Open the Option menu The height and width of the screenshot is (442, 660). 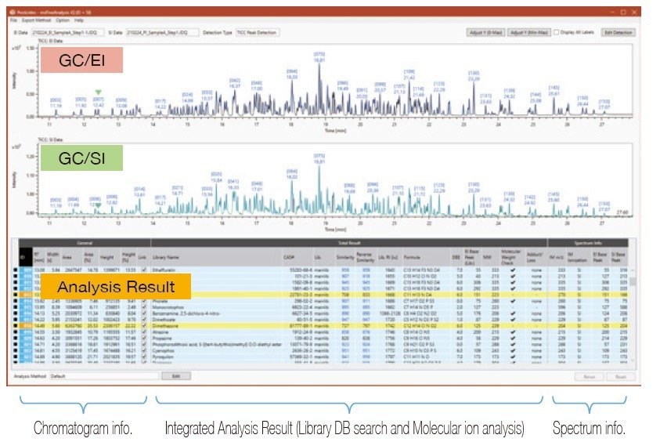click(63, 20)
